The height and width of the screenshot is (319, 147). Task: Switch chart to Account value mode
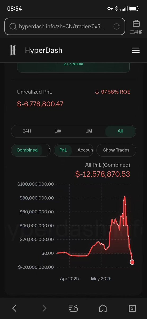click(x=85, y=150)
